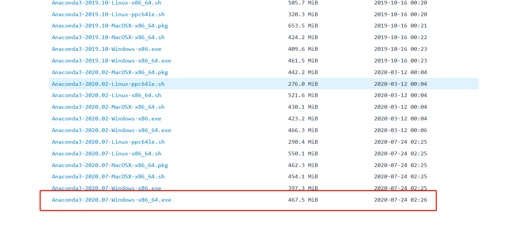525x228 pixels.
Task: Select the 454.1 MiB size value
Action: click(x=303, y=177)
